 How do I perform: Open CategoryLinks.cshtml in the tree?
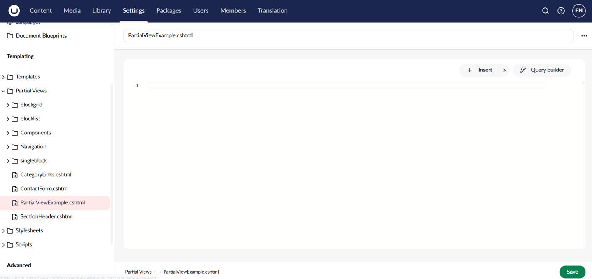pyautogui.click(x=46, y=175)
